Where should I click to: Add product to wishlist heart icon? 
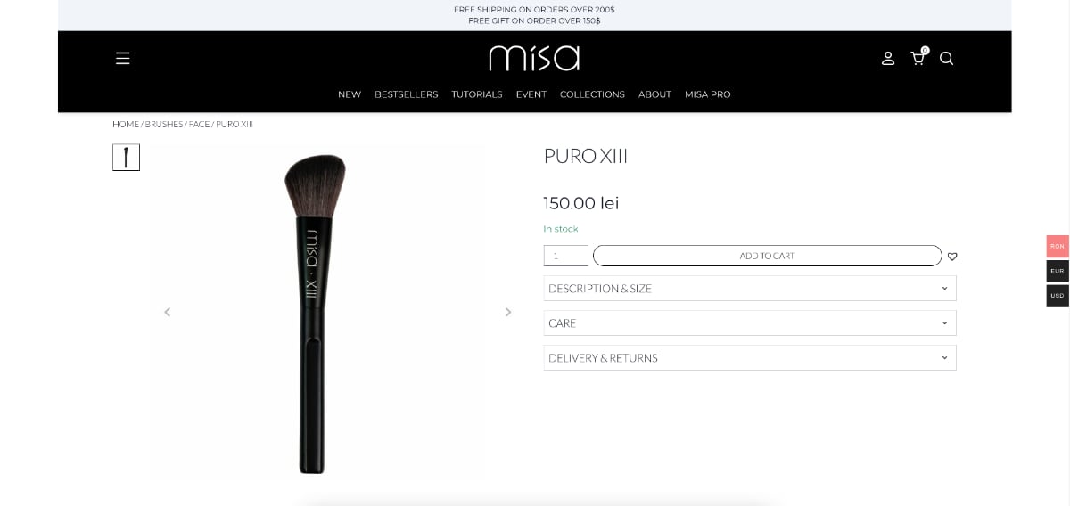[x=952, y=257]
